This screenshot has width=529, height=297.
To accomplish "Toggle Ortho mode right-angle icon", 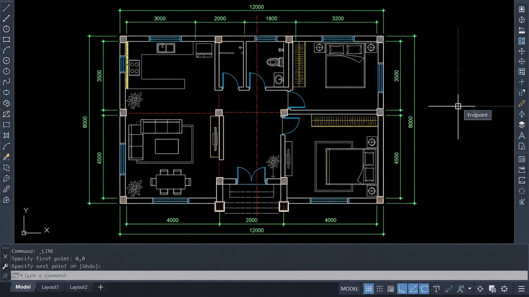I will pyautogui.click(x=402, y=288).
